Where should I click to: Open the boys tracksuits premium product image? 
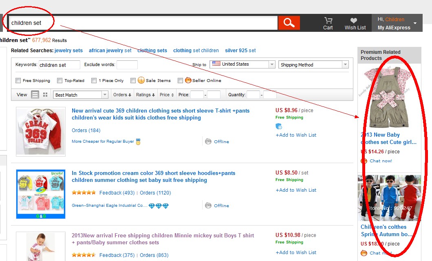point(389,198)
